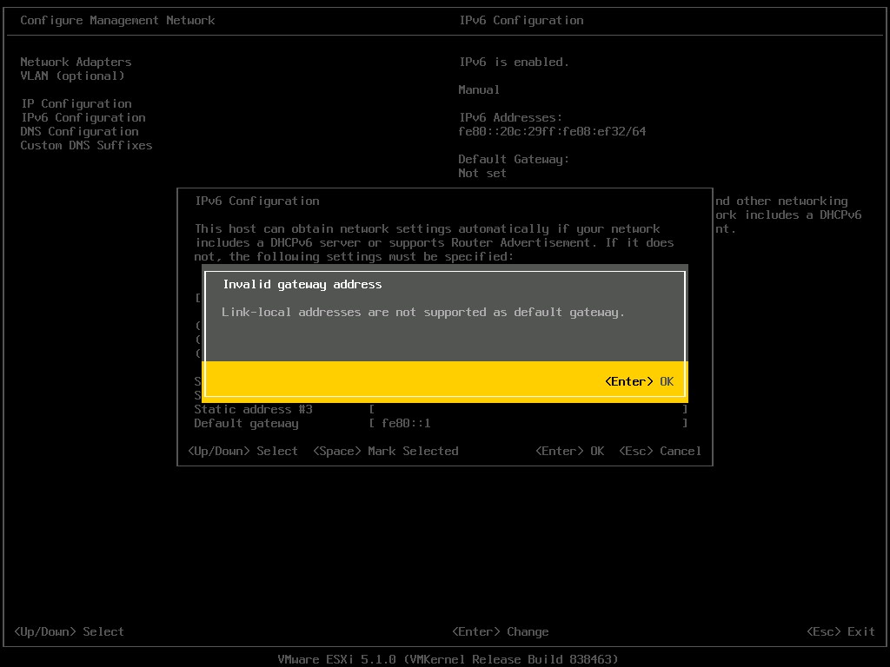This screenshot has height=667, width=890.
Task: Click the <Space> Mark Selected hint
Action: click(383, 451)
